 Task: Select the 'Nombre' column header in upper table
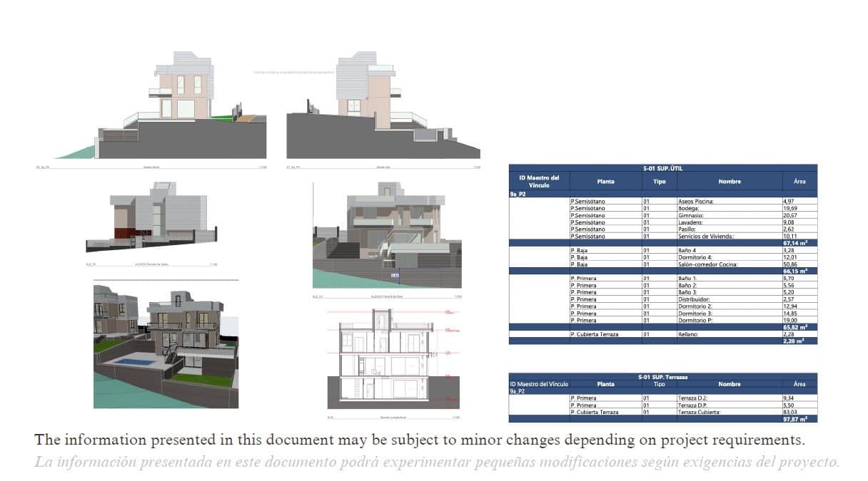point(729,182)
